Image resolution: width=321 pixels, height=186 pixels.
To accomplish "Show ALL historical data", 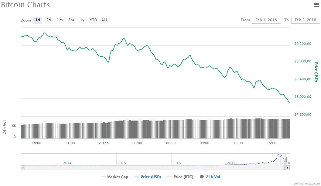I will pyautogui.click(x=104, y=20).
